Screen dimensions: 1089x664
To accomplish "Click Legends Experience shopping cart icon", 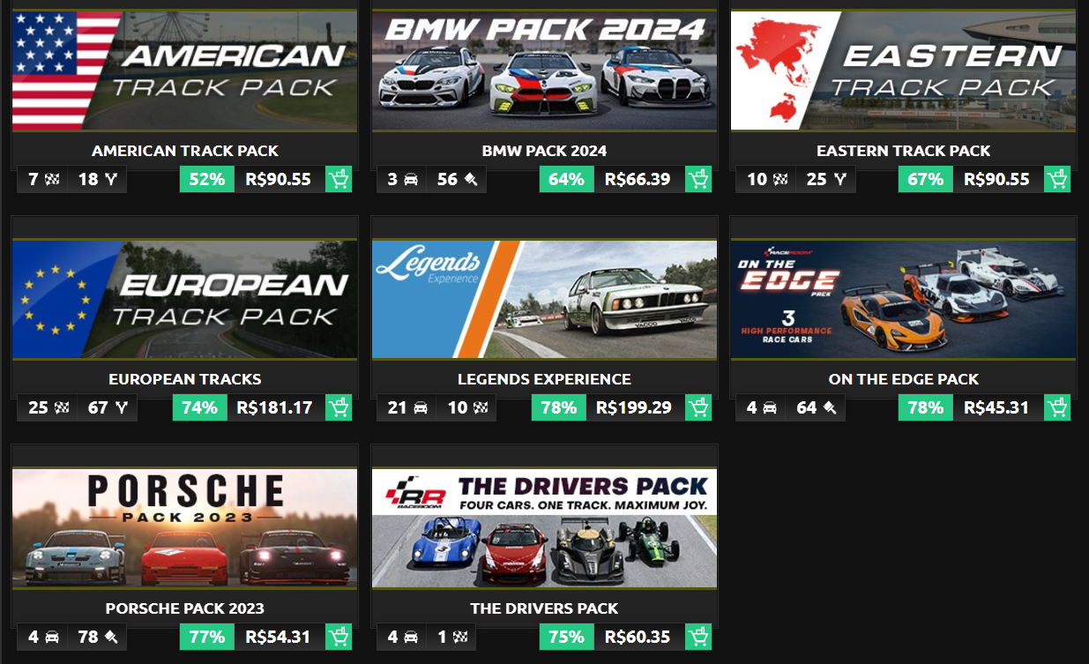I will pos(698,407).
